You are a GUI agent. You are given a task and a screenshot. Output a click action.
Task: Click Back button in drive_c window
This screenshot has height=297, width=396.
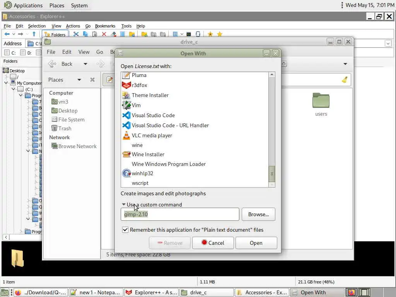tap(61, 64)
